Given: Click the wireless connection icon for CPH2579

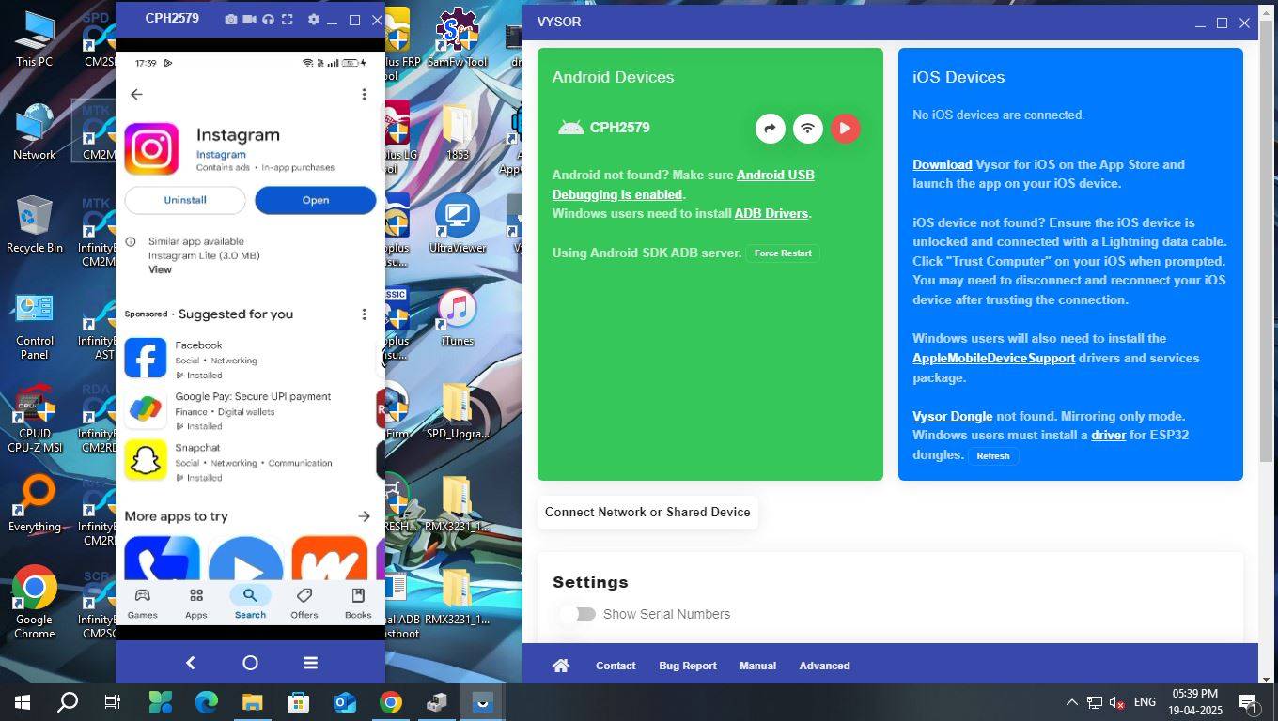Looking at the screenshot, I should [x=808, y=129].
